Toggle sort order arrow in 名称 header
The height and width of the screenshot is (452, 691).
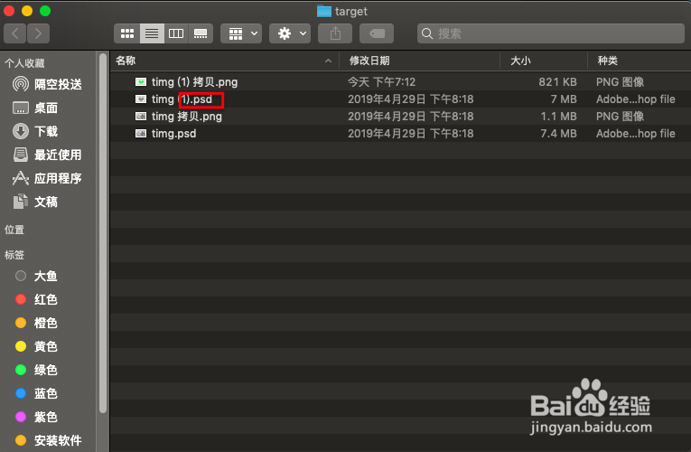328,61
